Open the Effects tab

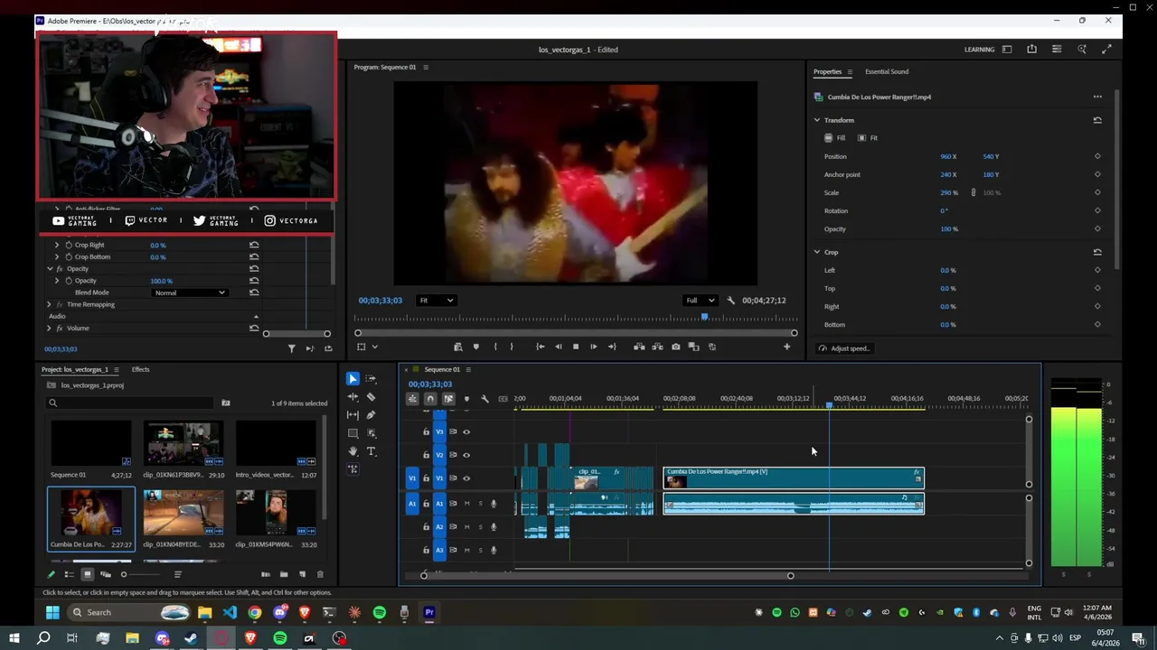pos(140,369)
